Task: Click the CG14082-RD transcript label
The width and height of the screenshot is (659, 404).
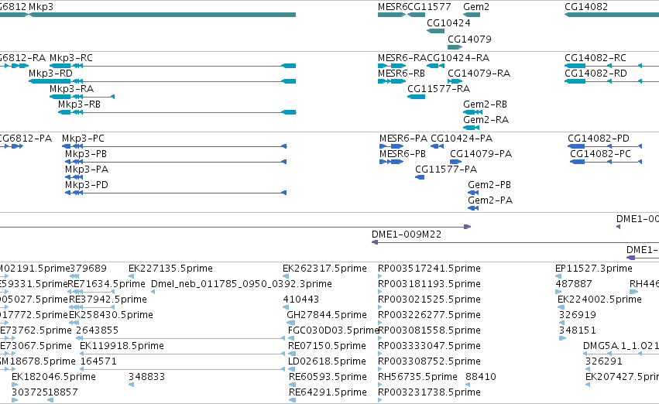Action: tap(596, 74)
